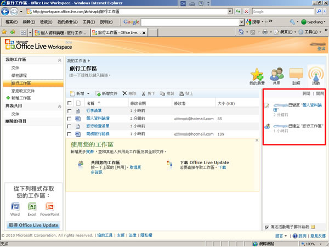The height and width of the screenshot is (247, 329).
Task: Open the Google toolbar search box dropdown
Action: [x=242, y=22]
